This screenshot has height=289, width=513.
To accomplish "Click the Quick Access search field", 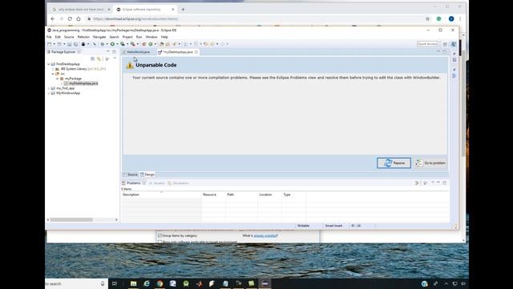I will coord(427,44).
